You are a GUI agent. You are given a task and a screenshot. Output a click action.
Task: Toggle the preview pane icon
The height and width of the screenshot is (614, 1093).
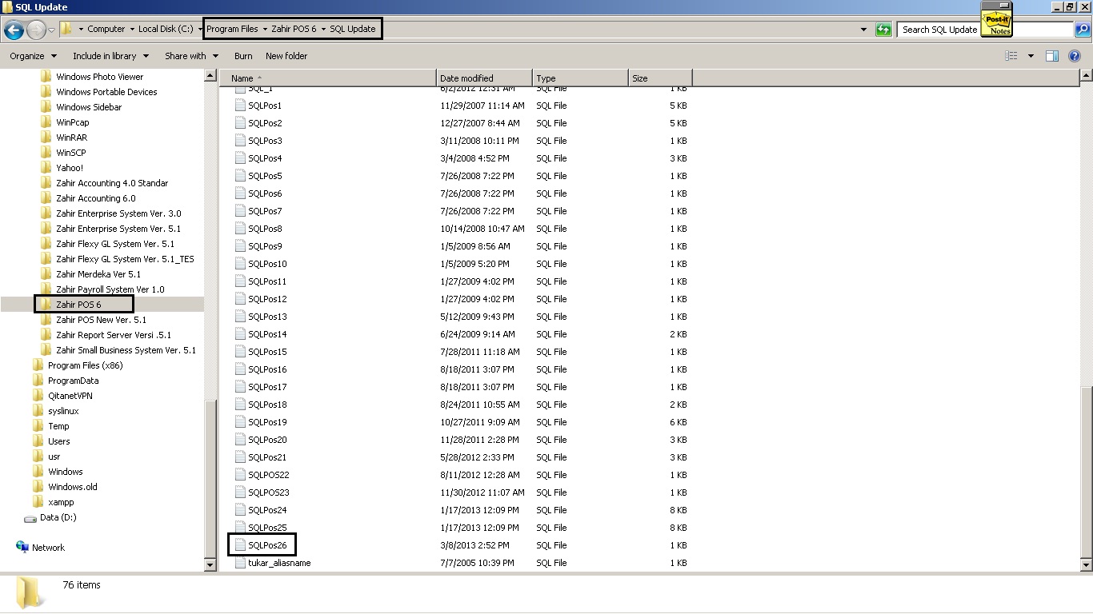click(x=1052, y=56)
